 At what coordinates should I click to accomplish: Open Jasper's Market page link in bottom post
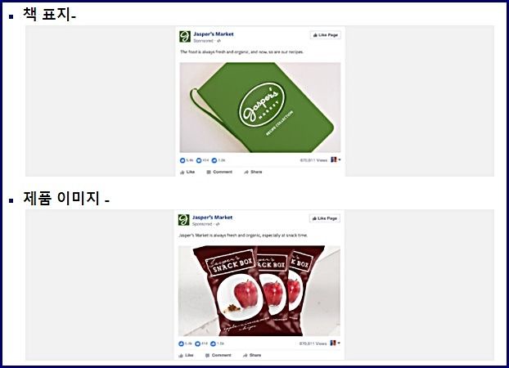pyautogui.click(x=212, y=218)
